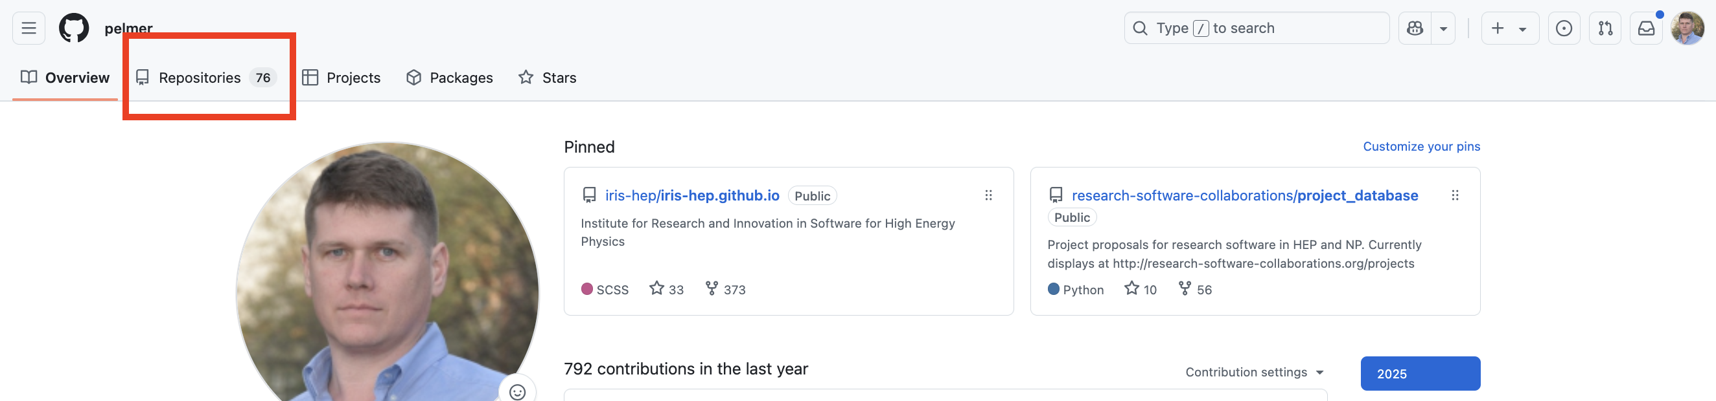Switch to the Overview tab
Screen dimensions: 1716x401
[x=65, y=78]
